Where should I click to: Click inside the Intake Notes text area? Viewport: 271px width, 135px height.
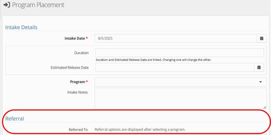(180, 98)
